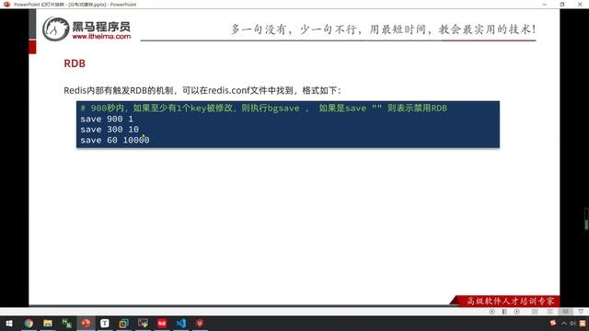This screenshot has height=331, width=589.
Task: Minimize the PowerPoint window
Action: (x=545, y=4)
